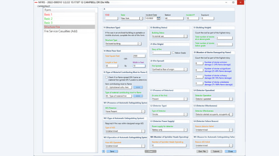Click the Incident # field
The image size is (279, 156).
[x=192, y=18]
